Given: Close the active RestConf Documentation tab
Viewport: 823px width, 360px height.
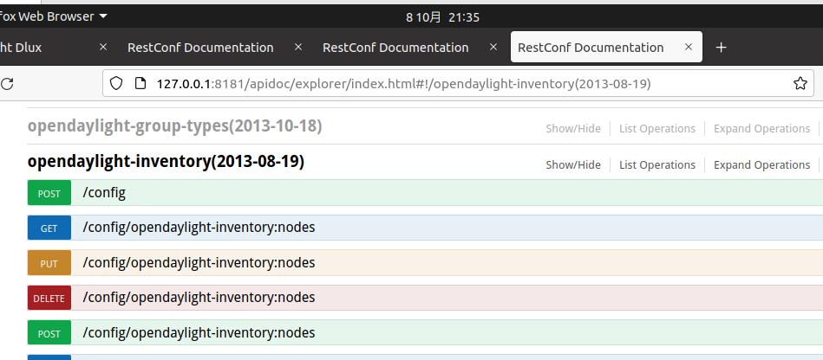Looking at the screenshot, I should pos(690,48).
